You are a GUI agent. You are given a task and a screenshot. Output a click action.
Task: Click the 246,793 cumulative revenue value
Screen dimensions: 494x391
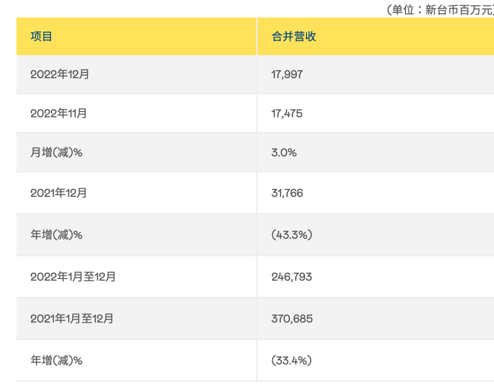pos(292,277)
